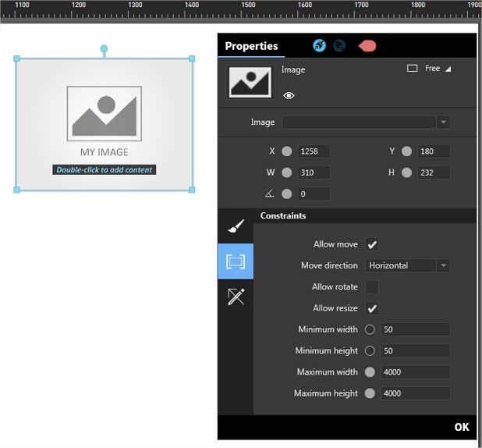
Task: Toggle the dot beside the W field
Action: 286,172
